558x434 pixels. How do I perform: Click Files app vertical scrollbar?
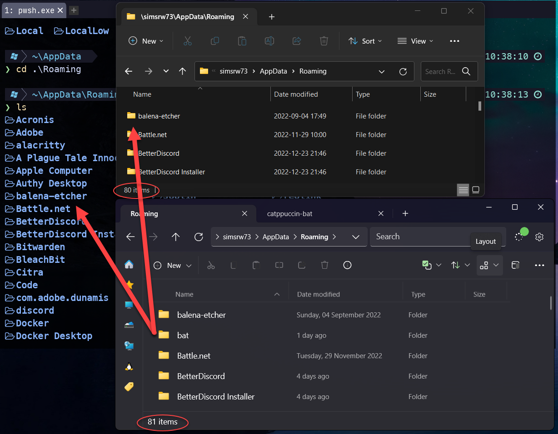click(x=551, y=303)
